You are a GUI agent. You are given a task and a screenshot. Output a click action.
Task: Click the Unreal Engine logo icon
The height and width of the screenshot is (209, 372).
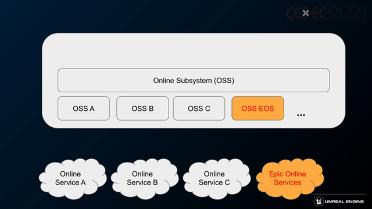[319, 201]
